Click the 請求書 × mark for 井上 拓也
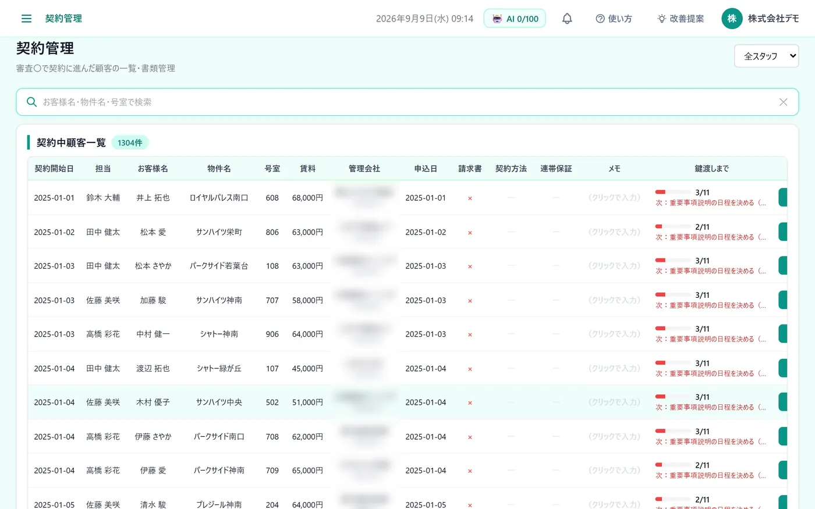This screenshot has width=815, height=509. [470, 198]
